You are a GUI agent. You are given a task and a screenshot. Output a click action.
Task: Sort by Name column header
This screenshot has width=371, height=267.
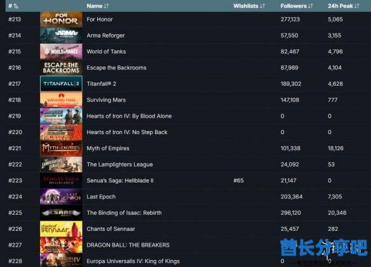(x=98, y=6)
